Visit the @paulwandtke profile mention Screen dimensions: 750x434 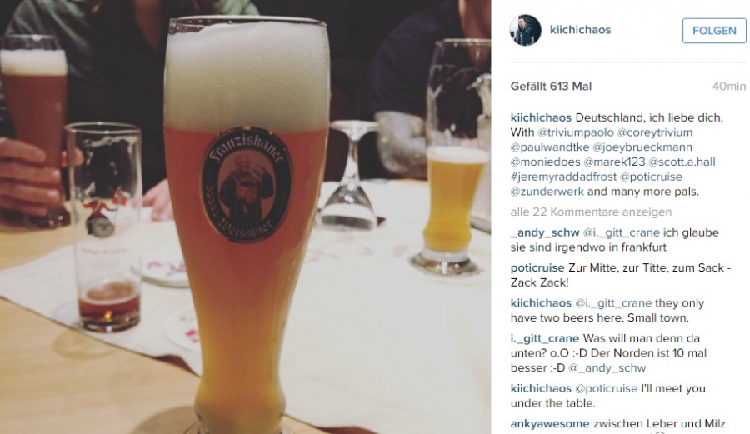[x=550, y=147]
